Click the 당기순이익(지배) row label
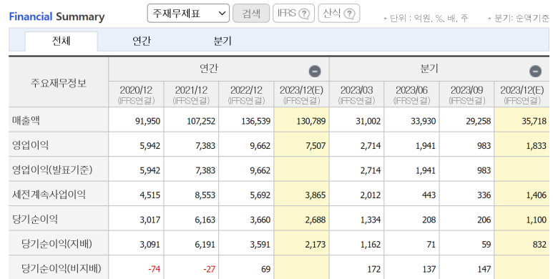The image size is (553, 279). tap(57, 244)
